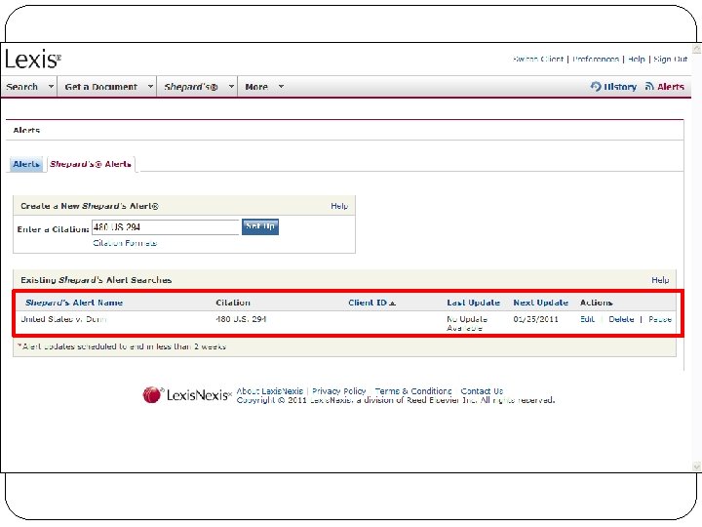Screen dimensions: 702x527
Task: Switch to the Alerts tab
Action: [x=26, y=164]
